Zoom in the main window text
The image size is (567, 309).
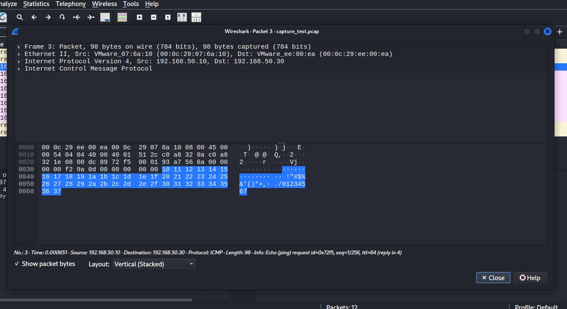point(139,17)
